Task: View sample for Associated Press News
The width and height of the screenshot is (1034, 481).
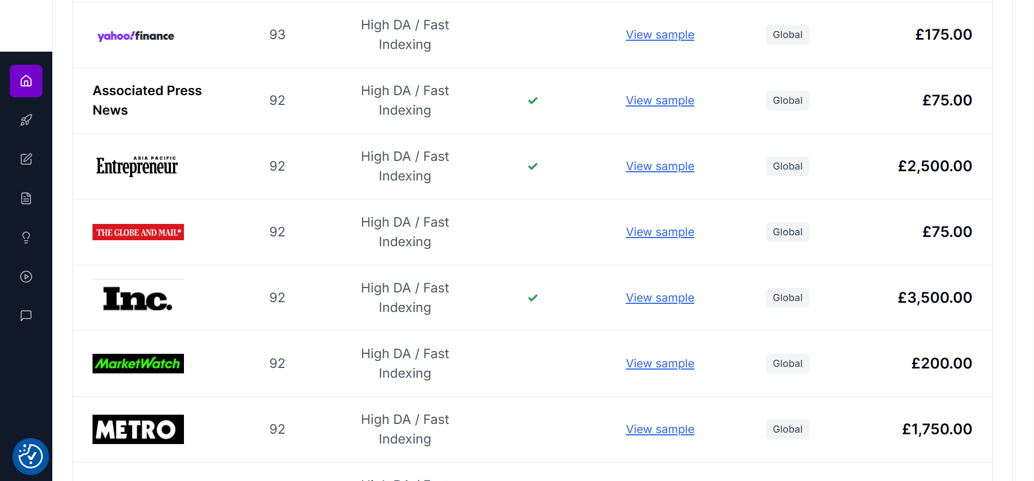Action: click(660, 101)
